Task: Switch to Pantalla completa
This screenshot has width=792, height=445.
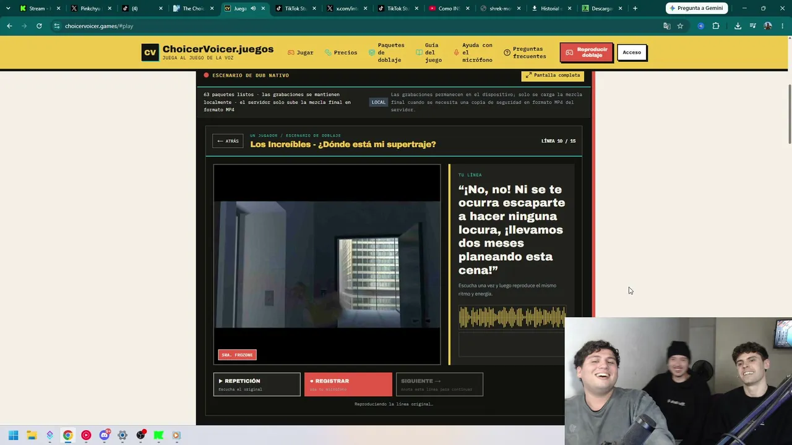Action: pyautogui.click(x=553, y=75)
